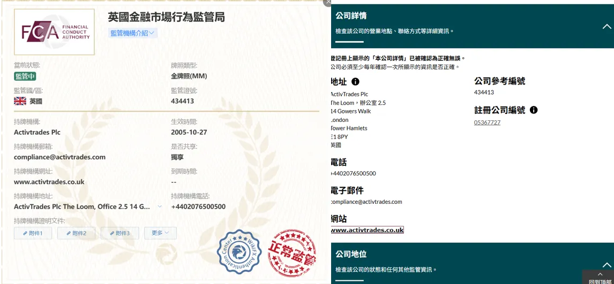Click the info icon beside 地址
Image resolution: width=614 pixels, height=284 pixels.
coord(355,82)
